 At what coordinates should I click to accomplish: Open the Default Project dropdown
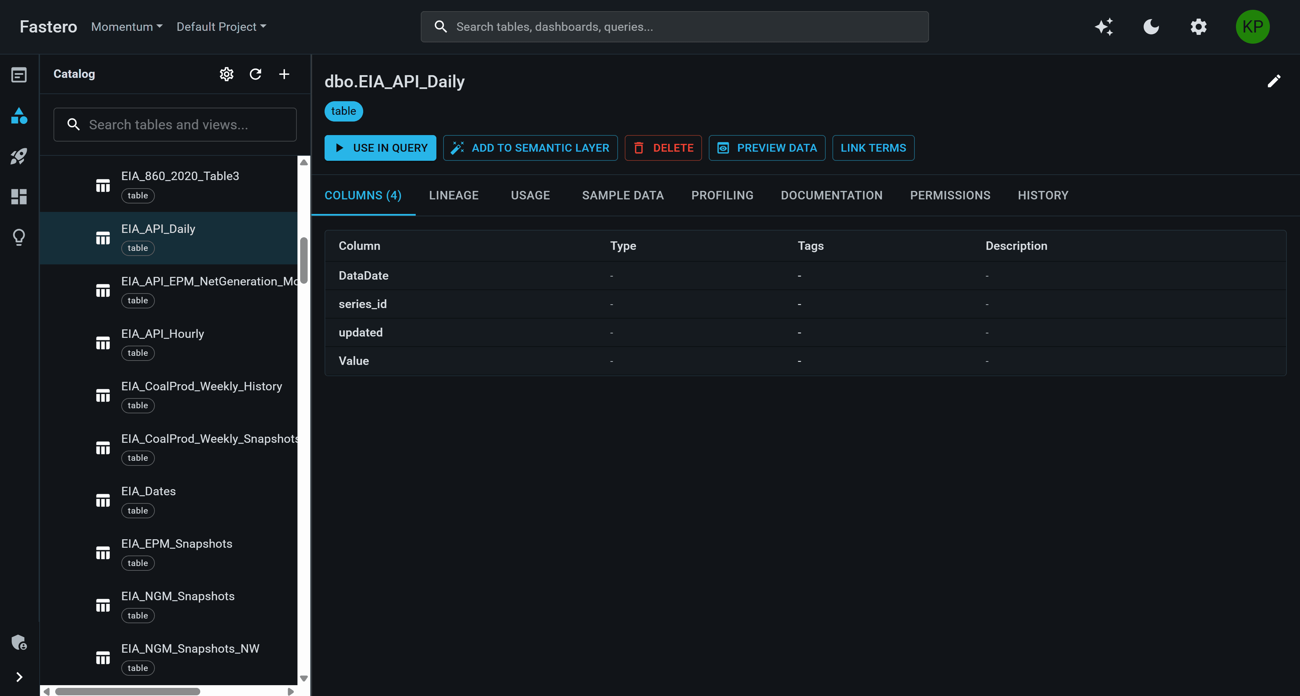(221, 27)
